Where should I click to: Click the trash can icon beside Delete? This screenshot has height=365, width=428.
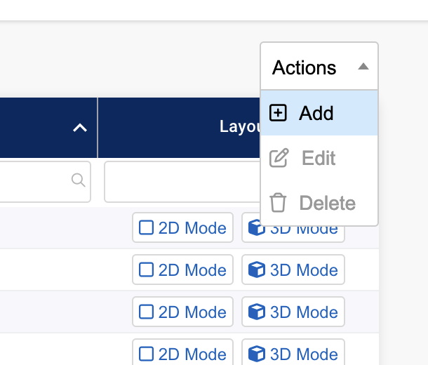click(279, 203)
